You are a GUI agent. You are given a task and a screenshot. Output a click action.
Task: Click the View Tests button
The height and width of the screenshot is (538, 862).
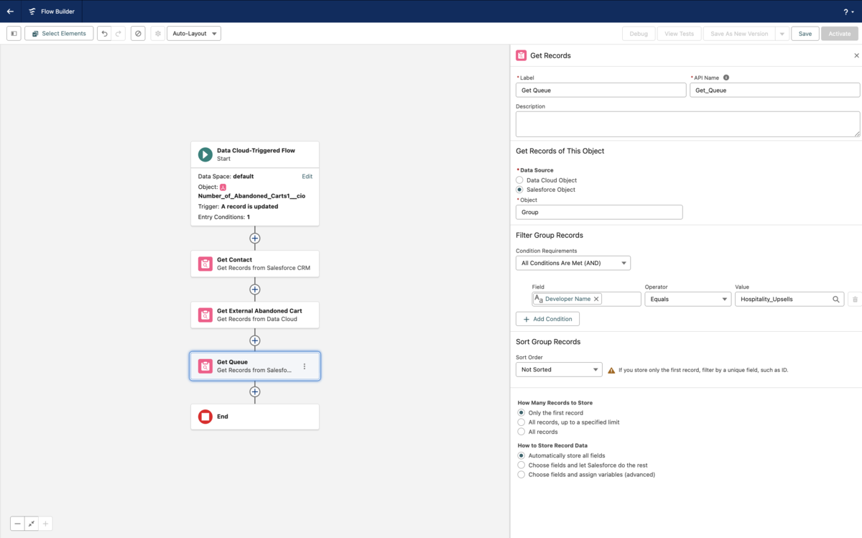(x=680, y=34)
